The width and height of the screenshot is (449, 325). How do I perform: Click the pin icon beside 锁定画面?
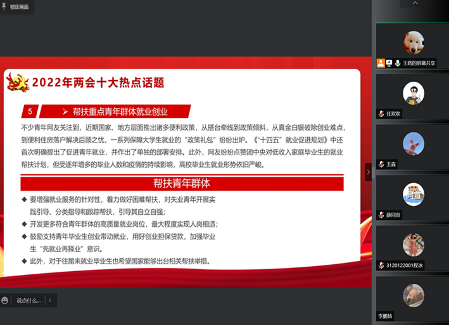[x=5, y=6]
